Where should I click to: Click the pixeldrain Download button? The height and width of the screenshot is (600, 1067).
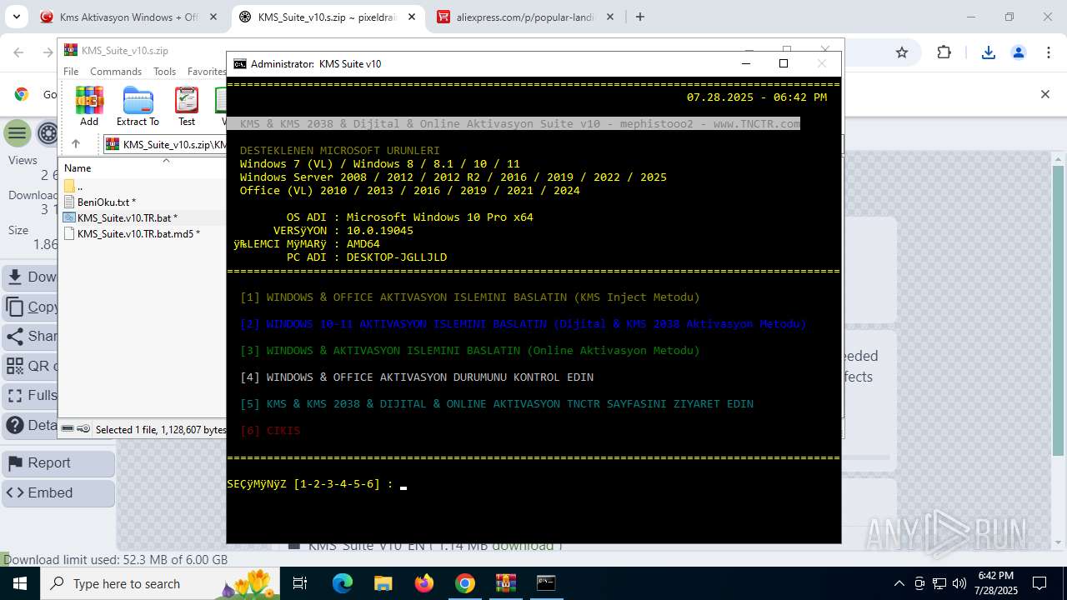[31, 277]
